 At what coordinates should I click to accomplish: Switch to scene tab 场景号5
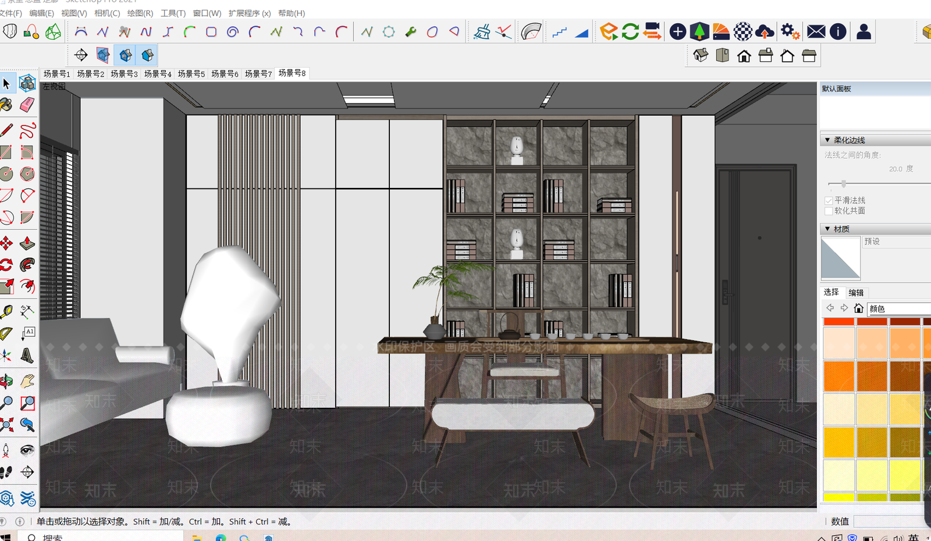[191, 74]
